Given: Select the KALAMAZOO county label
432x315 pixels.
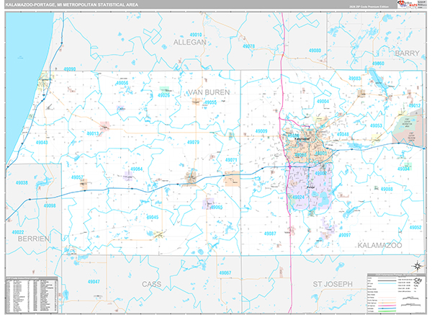Looking at the screenshot, I should click(x=382, y=246).
